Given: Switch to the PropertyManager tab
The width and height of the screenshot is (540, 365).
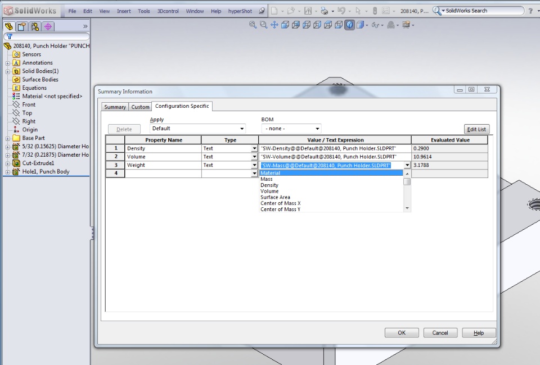Looking at the screenshot, I should (x=22, y=26).
